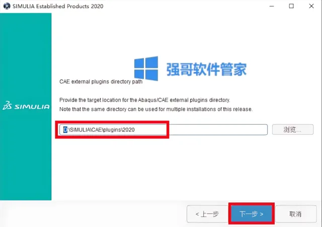
Task: Cancel installation with the 取消 button
Action: point(295,214)
